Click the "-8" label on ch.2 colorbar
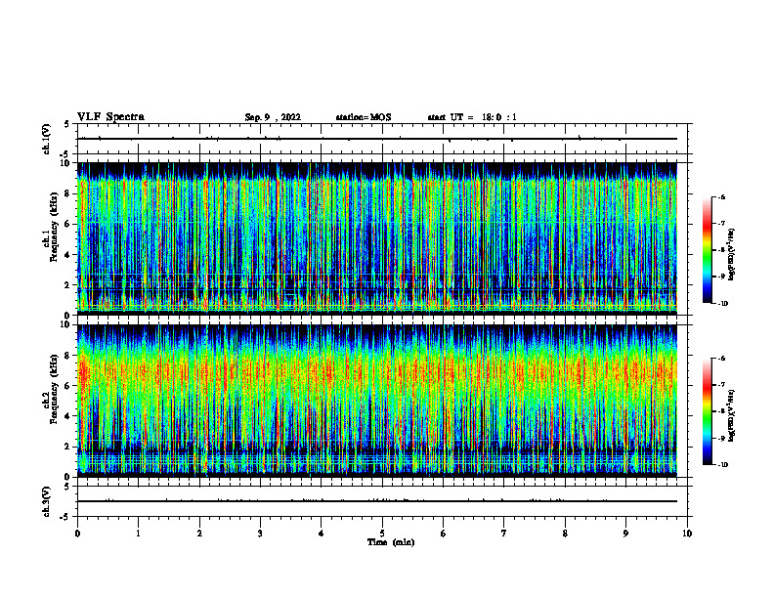 722,411
